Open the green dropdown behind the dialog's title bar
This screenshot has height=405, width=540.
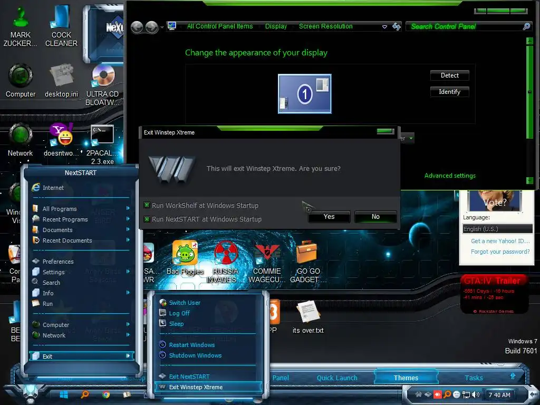(407, 138)
